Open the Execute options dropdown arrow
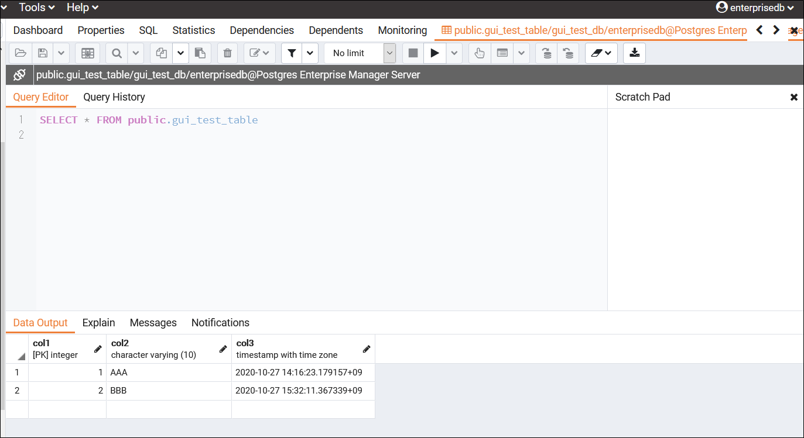This screenshot has height=438, width=804. click(454, 53)
